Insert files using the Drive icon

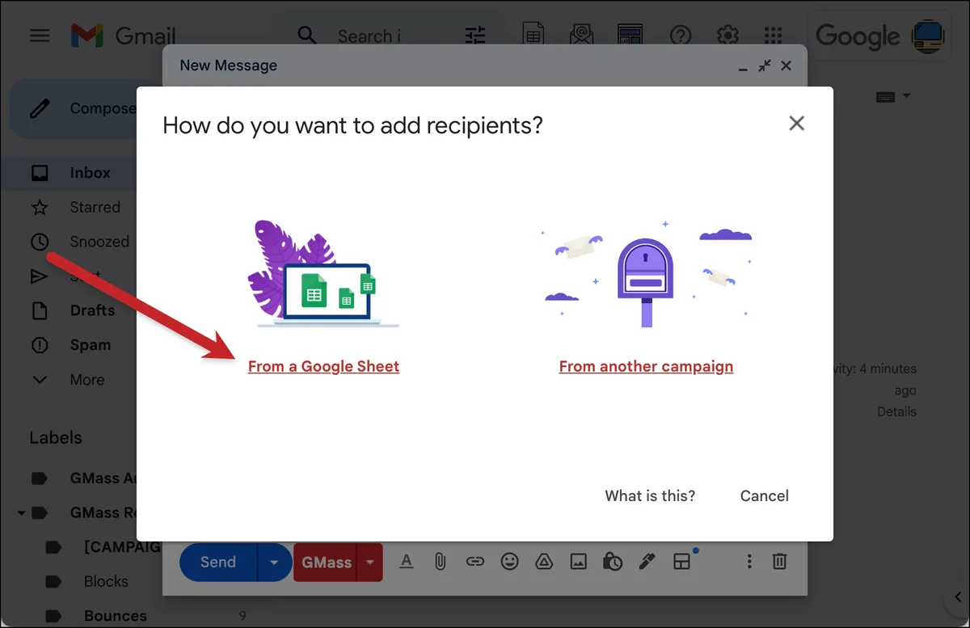point(543,561)
